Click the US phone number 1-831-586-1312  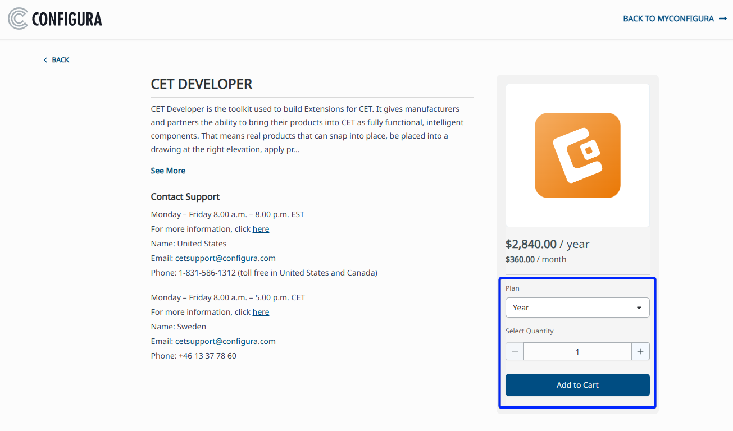click(207, 273)
